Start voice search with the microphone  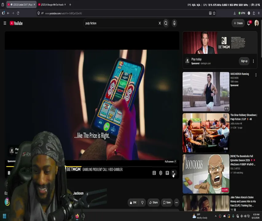click(174, 23)
